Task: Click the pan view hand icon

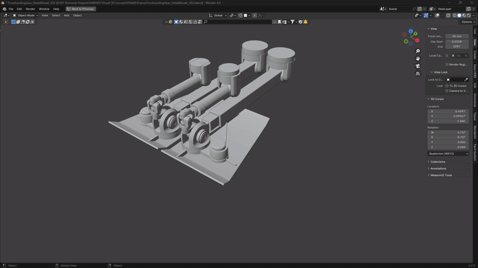Action: tap(418, 58)
